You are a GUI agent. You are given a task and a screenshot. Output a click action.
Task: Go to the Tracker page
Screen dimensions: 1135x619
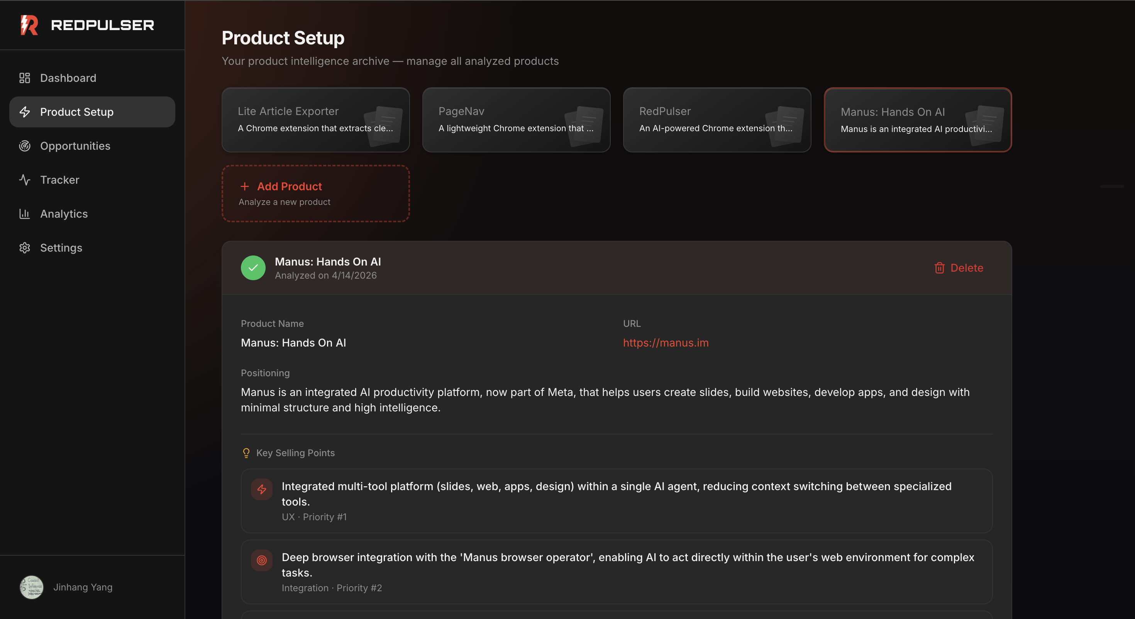[59, 180]
